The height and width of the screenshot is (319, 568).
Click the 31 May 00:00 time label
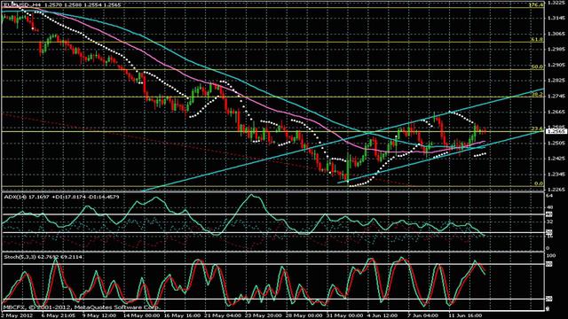pos(345,315)
